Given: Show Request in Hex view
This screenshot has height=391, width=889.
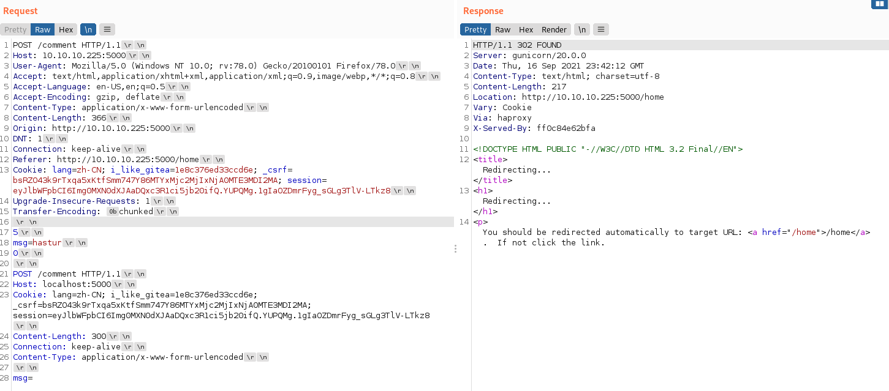Looking at the screenshot, I should click(66, 29).
